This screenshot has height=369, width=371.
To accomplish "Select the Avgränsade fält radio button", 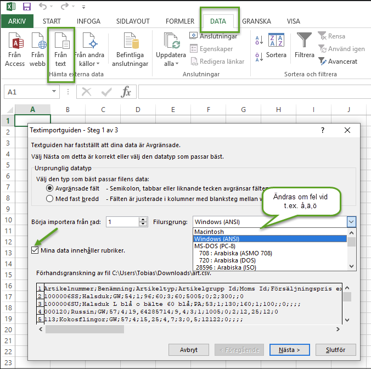I will point(50,188).
